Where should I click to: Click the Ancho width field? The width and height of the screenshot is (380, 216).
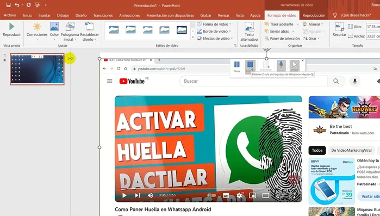(x=373, y=36)
